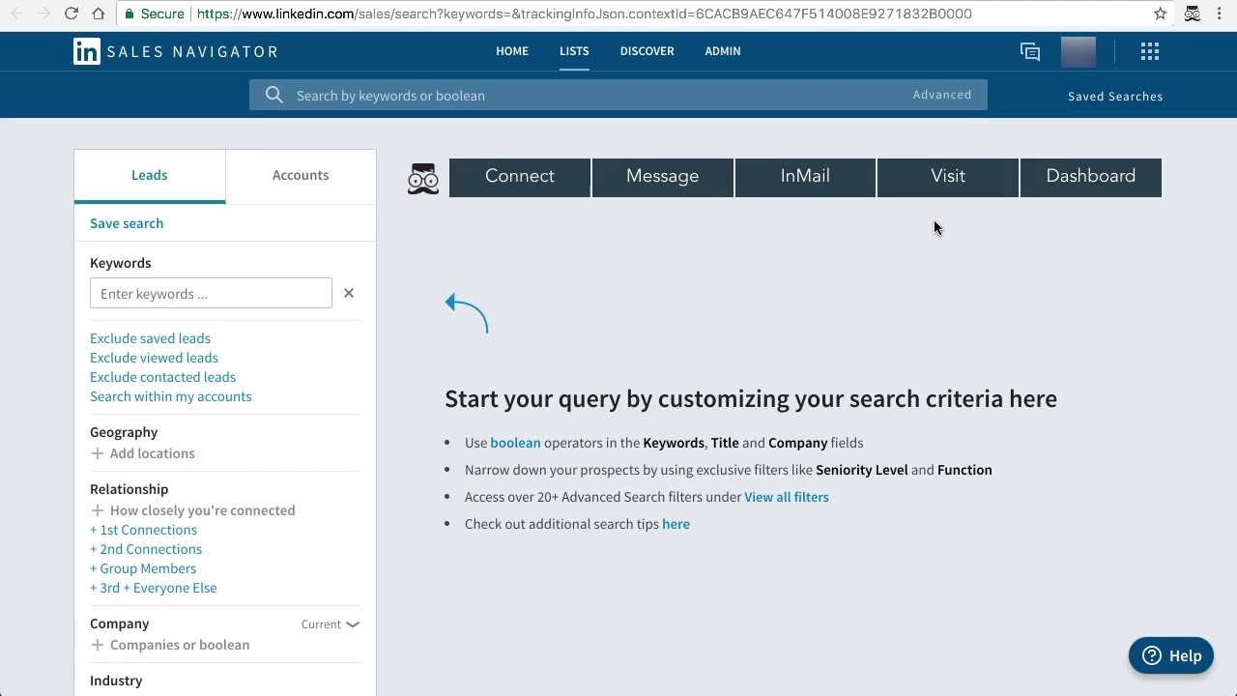This screenshot has width=1237, height=696.
Task: Switch to the Accounts tab
Action: click(x=301, y=176)
